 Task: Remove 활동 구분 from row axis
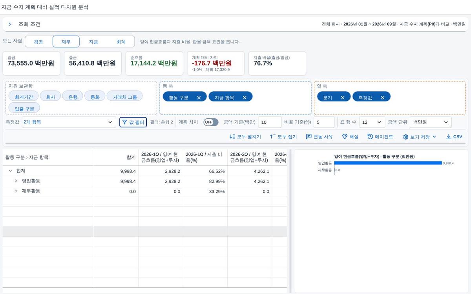click(199, 98)
